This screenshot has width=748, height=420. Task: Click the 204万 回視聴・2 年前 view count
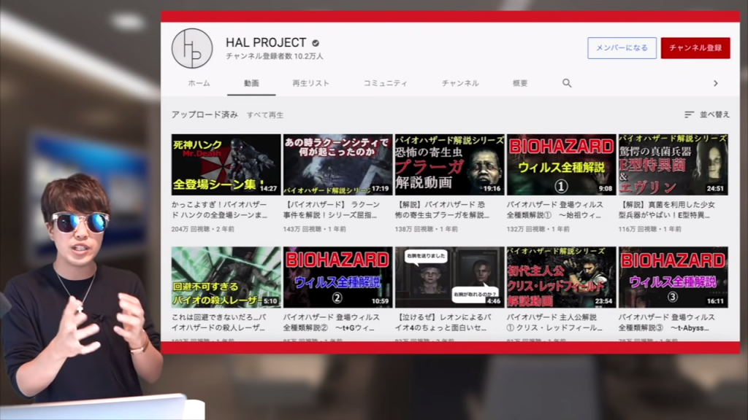[203, 229]
